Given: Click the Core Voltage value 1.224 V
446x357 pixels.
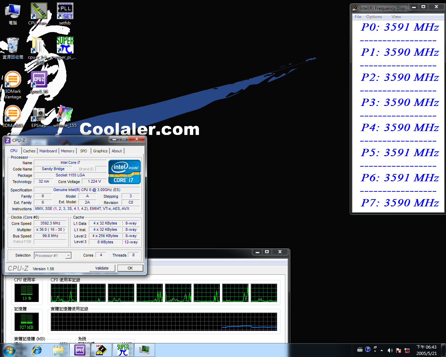Looking at the screenshot, I should pos(94,181).
